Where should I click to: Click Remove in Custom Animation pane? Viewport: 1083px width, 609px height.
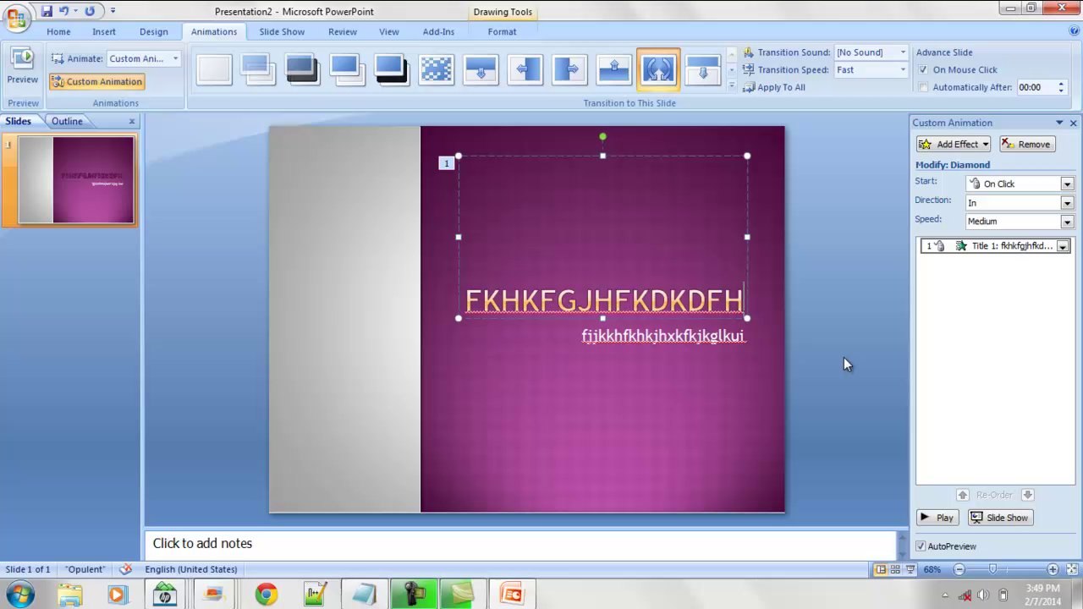pos(1026,145)
